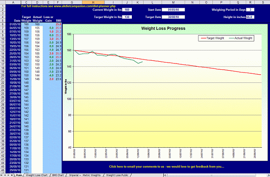The width and height of the screenshot is (270, 177).
Task: Open the Weight Loss Public sheet tab
Action: point(117,175)
